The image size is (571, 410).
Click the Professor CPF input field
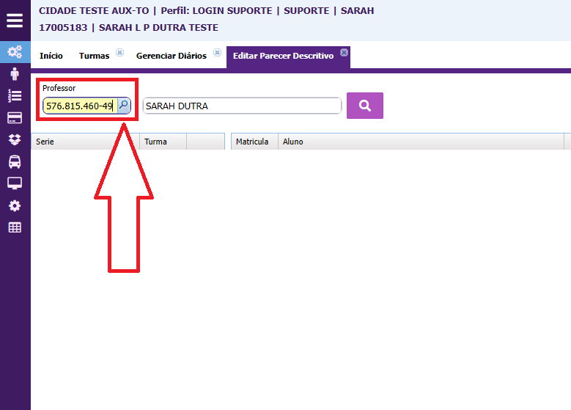click(x=79, y=106)
